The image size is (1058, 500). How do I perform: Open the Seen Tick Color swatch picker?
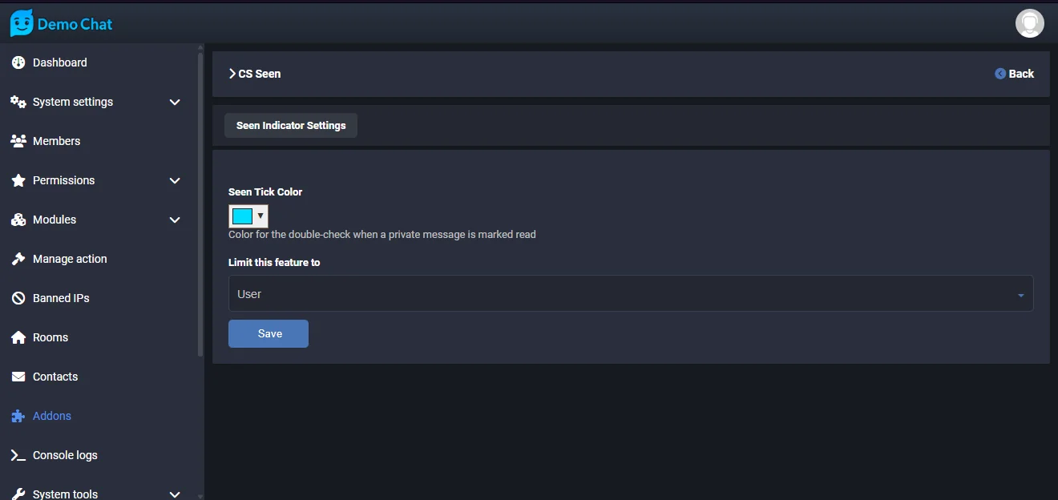pyautogui.click(x=248, y=216)
